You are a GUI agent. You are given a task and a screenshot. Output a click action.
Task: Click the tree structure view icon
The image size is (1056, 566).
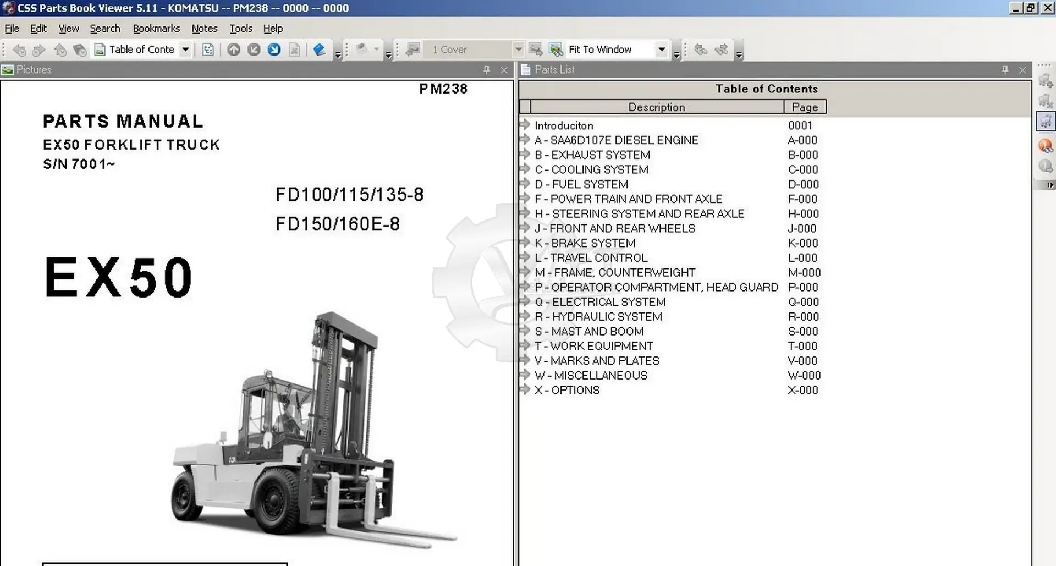[x=208, y=50]
